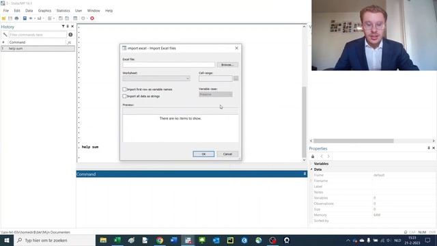Image resolution: width=437 pixels, height=246 pixels.
Task: Click the History panel filter funnel icon
Action: click(63, 26)
